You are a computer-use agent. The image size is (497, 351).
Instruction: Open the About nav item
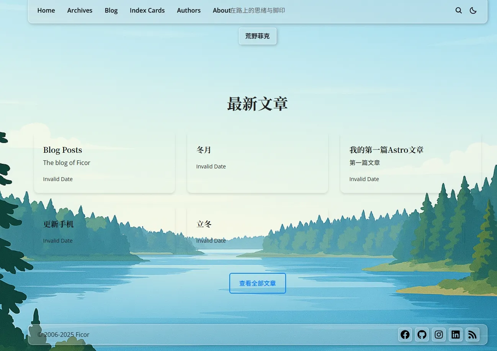pyautogui.click(x=221, y=10)
